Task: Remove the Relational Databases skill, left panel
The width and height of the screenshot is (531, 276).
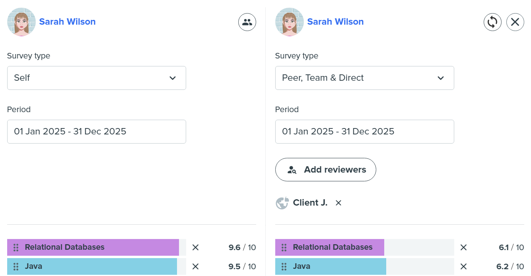Action: tap(195, 247)
